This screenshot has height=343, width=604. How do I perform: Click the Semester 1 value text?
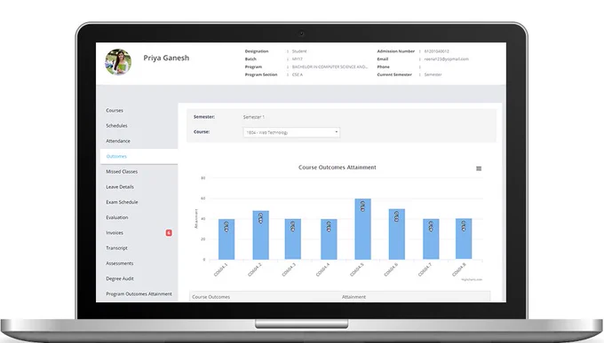(x=254, y=117)
